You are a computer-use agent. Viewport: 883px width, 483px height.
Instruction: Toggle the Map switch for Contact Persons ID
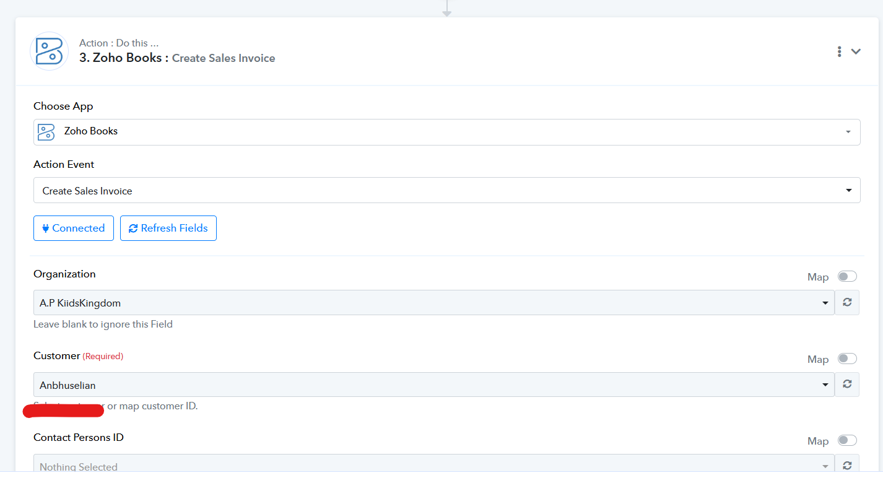point(847,440)
